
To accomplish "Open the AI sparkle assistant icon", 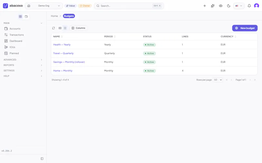I will (213, 6).
